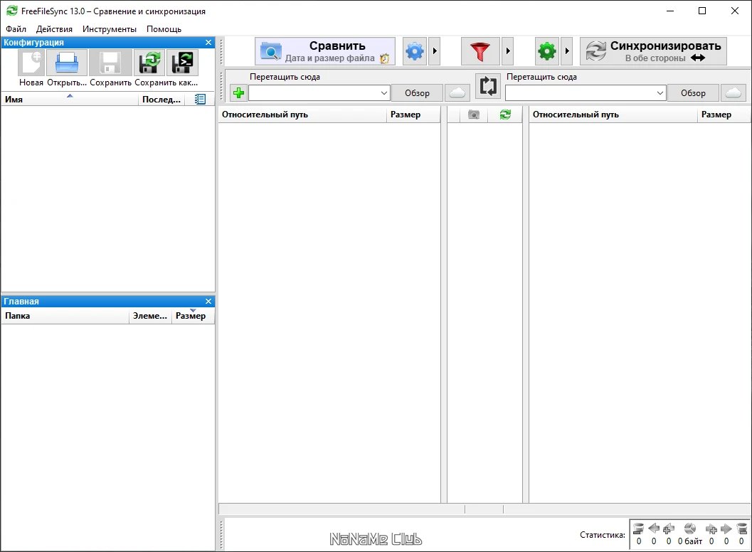Screen dimensions: 752x552
Task: Click right grid Размер header
Action: click(724, 115)
